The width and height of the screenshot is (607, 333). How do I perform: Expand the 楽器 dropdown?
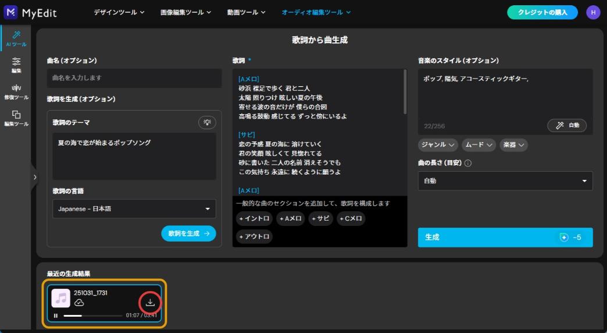click(x=514, y=145)
